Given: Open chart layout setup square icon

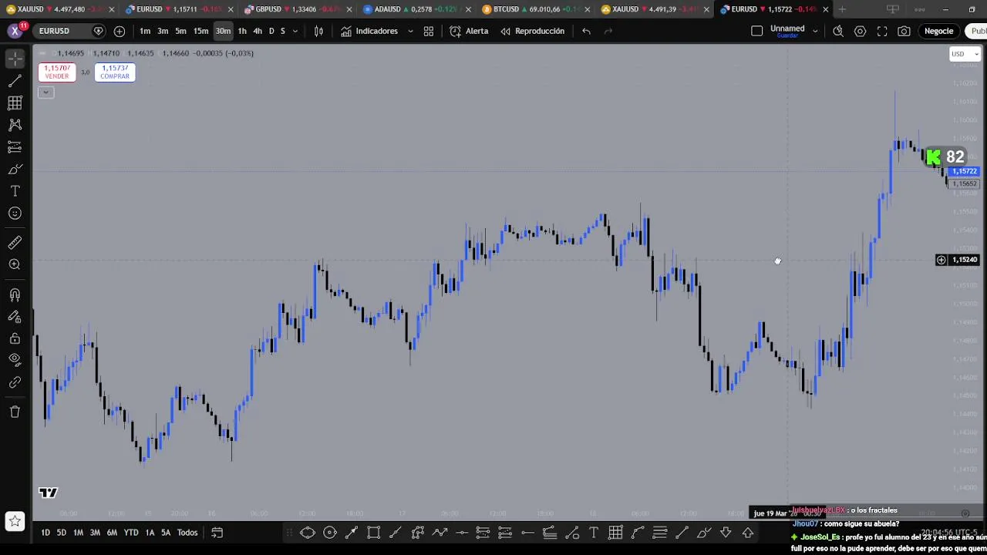Looking at the screenshot, I should point(756,31).
